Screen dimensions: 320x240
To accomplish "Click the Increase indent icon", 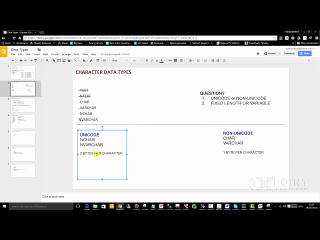I will coord(218,60).
